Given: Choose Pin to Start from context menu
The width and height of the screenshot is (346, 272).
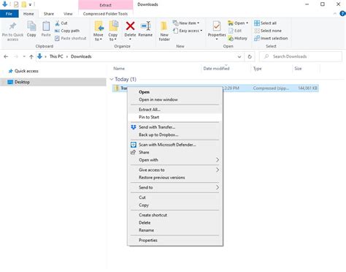Looking at the screenshot, I should [174, 117].
